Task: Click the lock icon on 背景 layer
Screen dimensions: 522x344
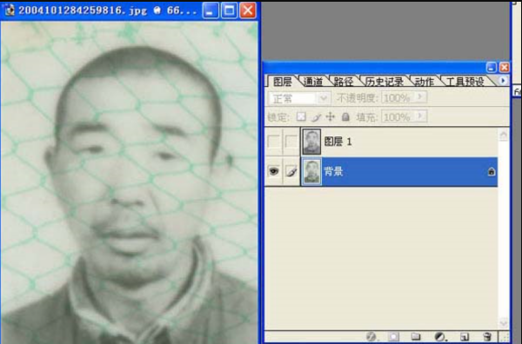Action: point(492,171)
